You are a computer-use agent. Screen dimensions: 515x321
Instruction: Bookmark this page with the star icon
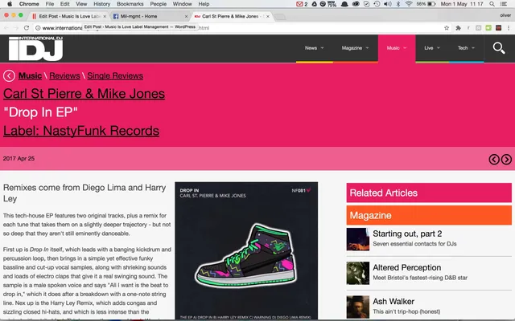pyautogui.click(x=447, y=28)
